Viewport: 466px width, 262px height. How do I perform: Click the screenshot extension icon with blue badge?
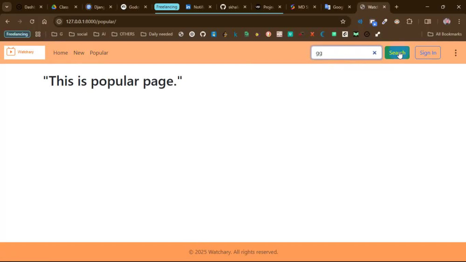(373, 22)
